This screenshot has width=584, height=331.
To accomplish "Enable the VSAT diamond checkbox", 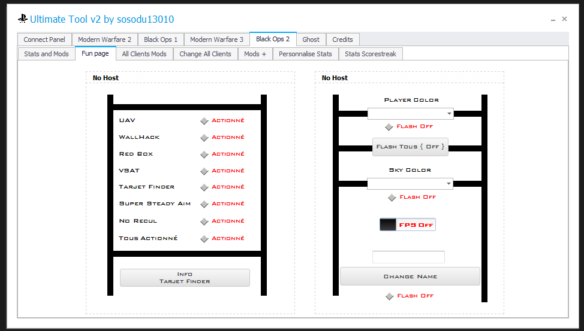I will (204, 171).
